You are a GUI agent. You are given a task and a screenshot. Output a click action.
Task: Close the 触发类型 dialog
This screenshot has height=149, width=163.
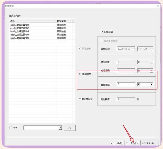pos(158,6)
